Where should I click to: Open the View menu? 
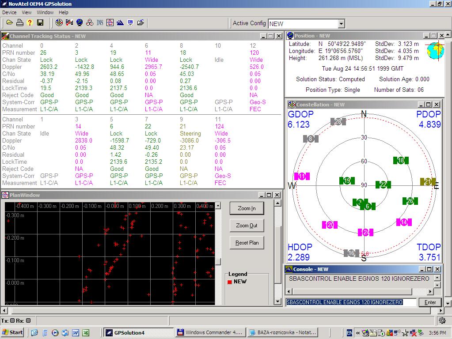27,12
